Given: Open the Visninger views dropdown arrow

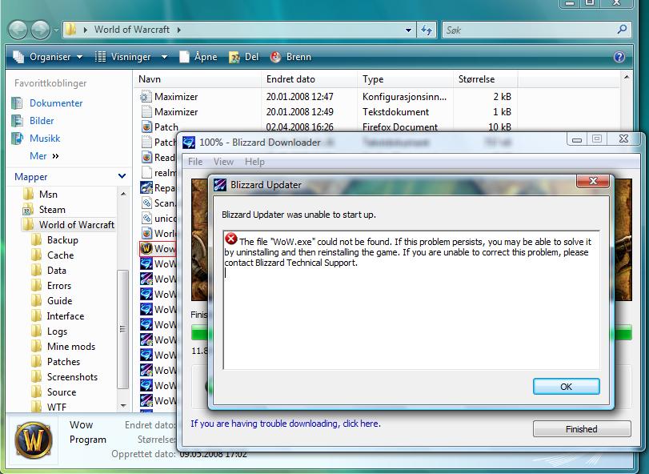Looking at the screenshot, I should coord(164,57).
